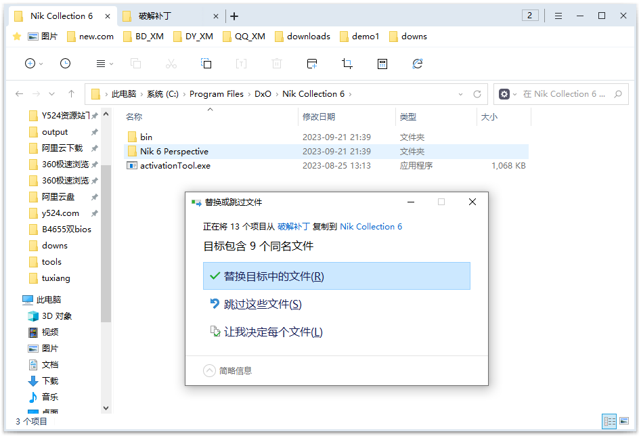Screen dimensions: 639x436
Task: Open the view layout list icon
Action: (x=101, y=64)
